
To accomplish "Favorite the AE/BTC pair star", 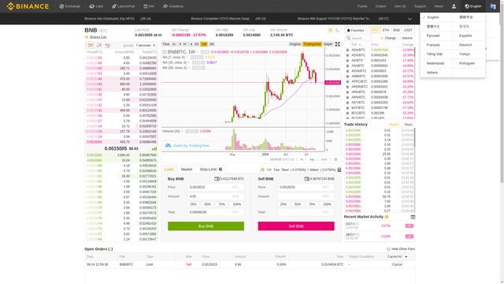I will (x=347, y=60).
